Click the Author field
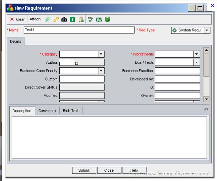Screen dimensions: 217x181 82,62
